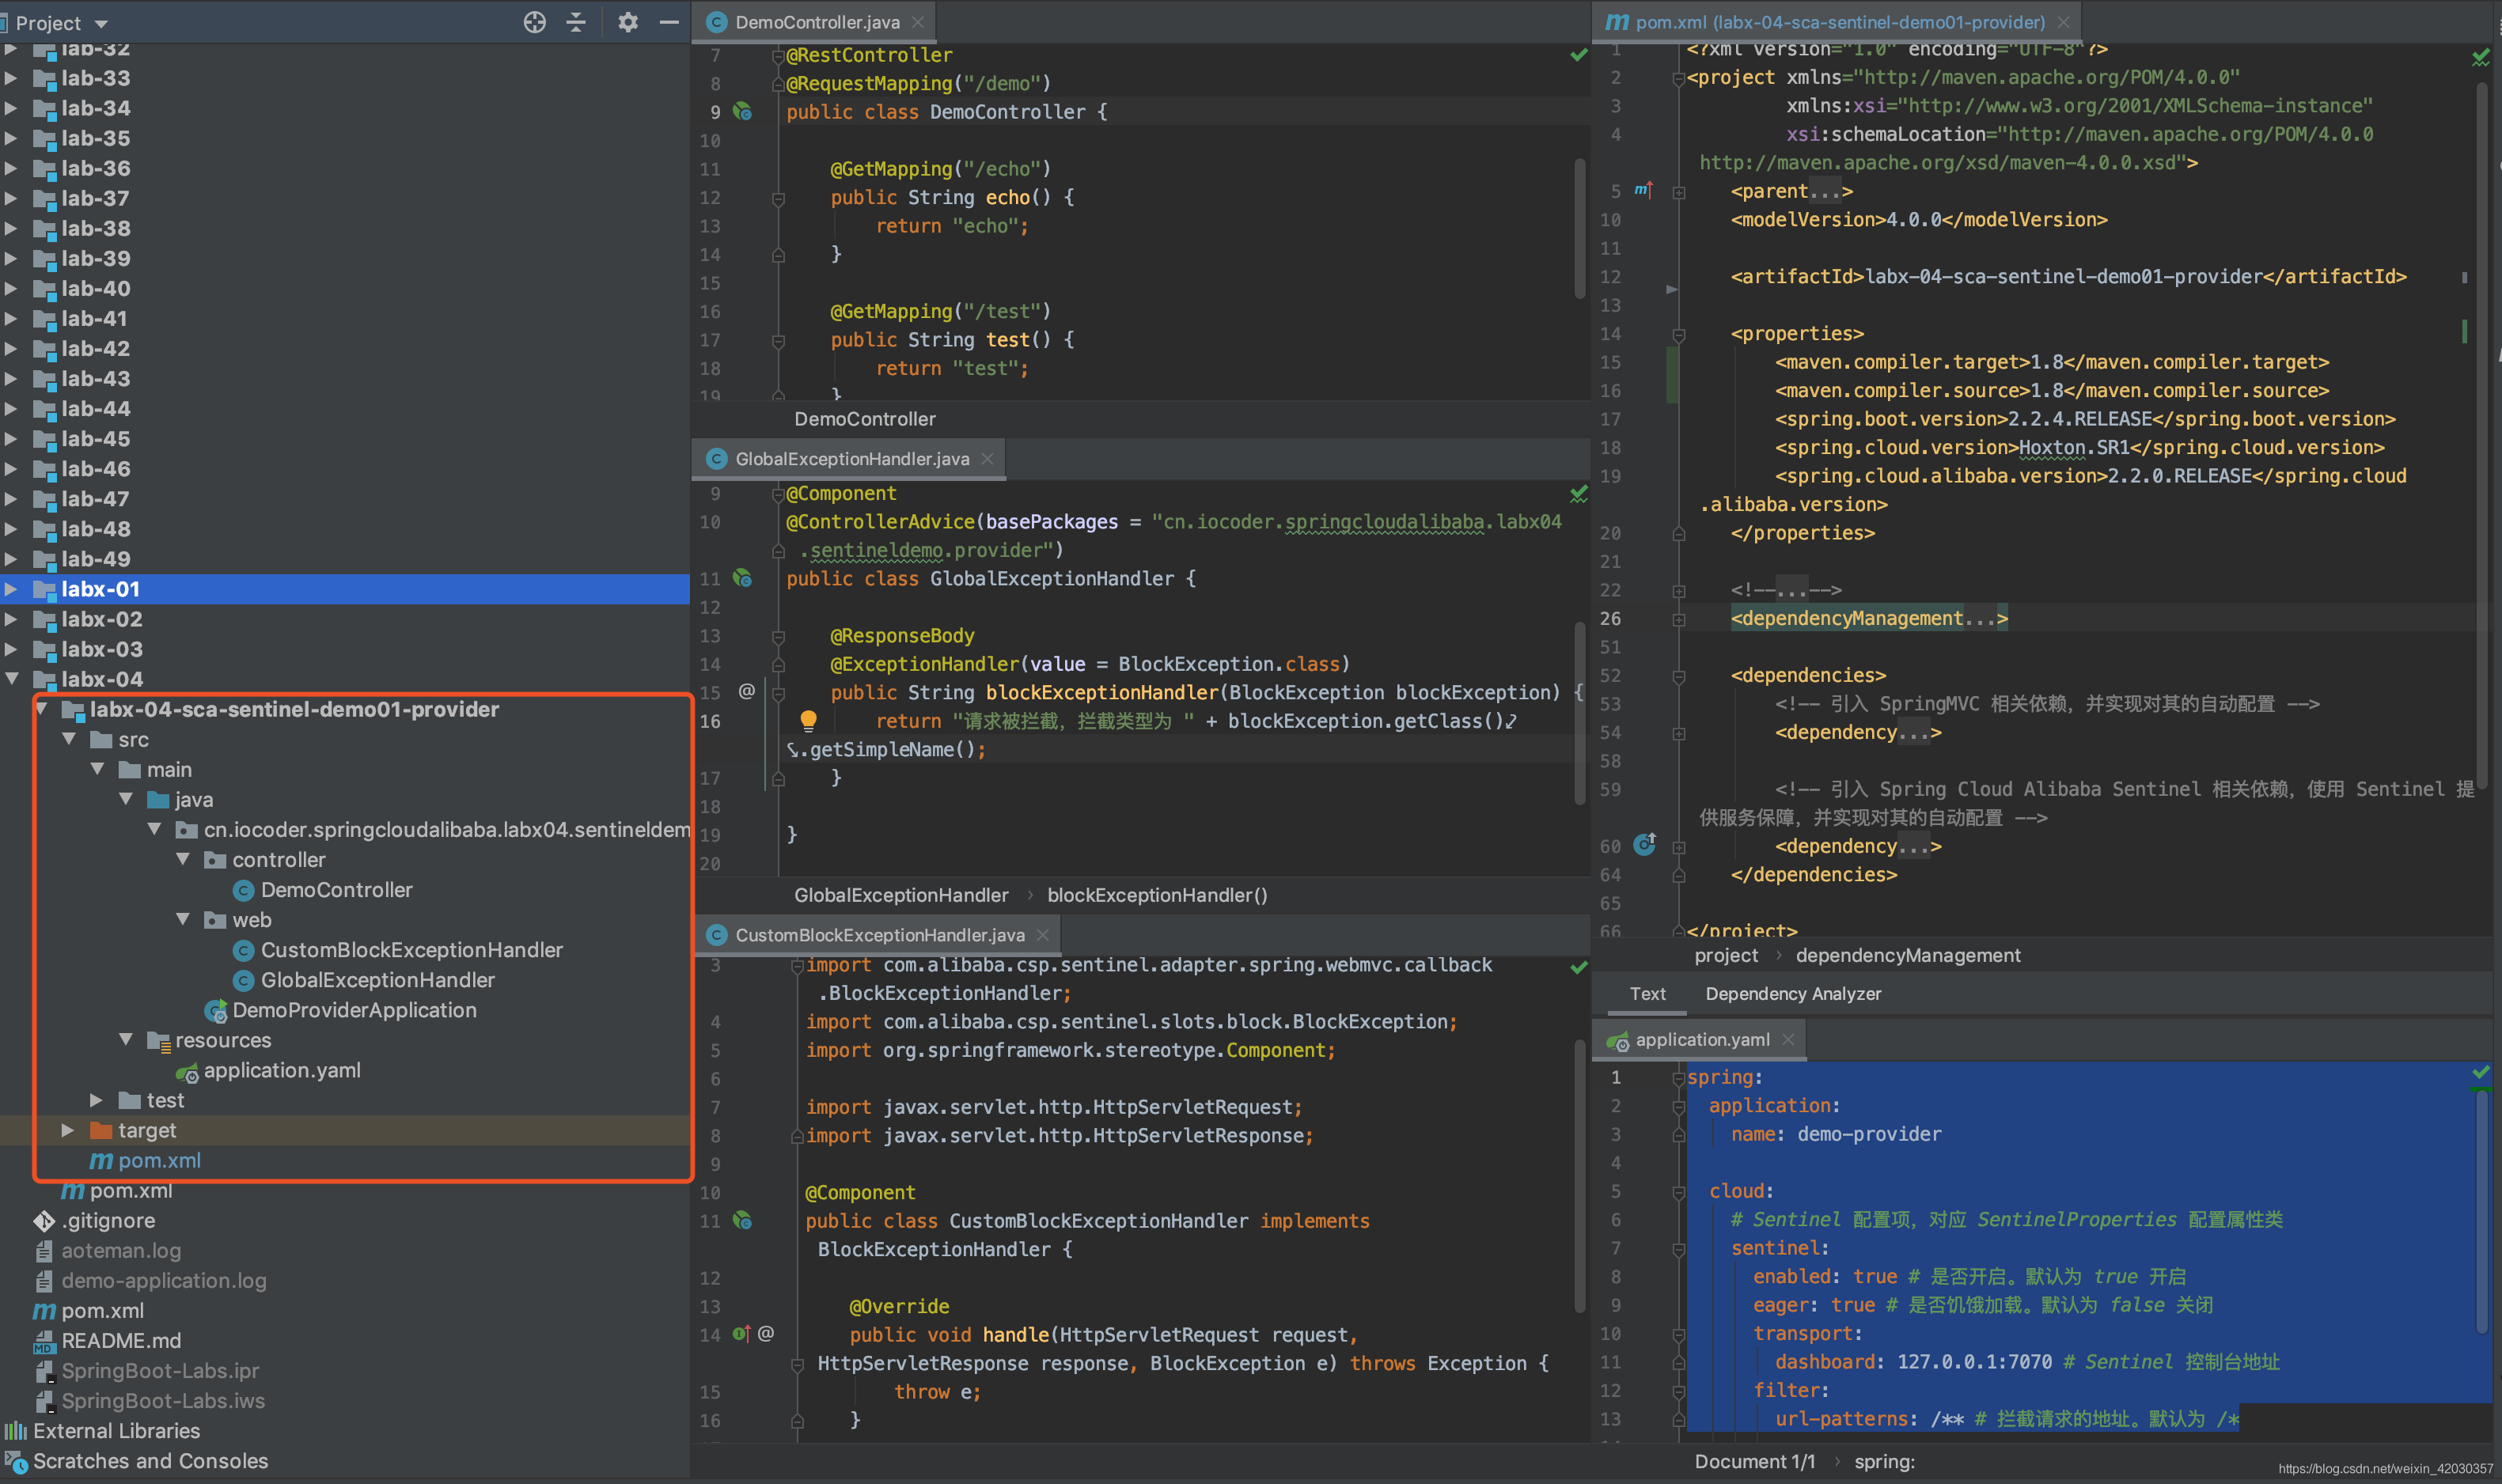This screenshot has height=1484, width=2502.
Task: Click the collapse all icon in Project panel
Action: point(577,22)
